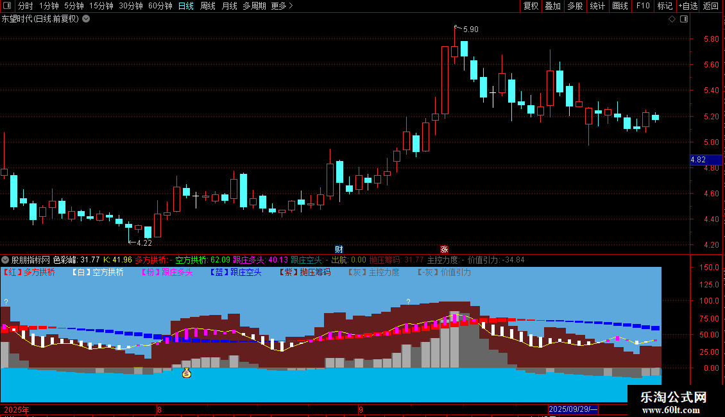This screenshot has height=417, width=725.
Task: Click the 2025年 timeline label
Action: [17, 409]
